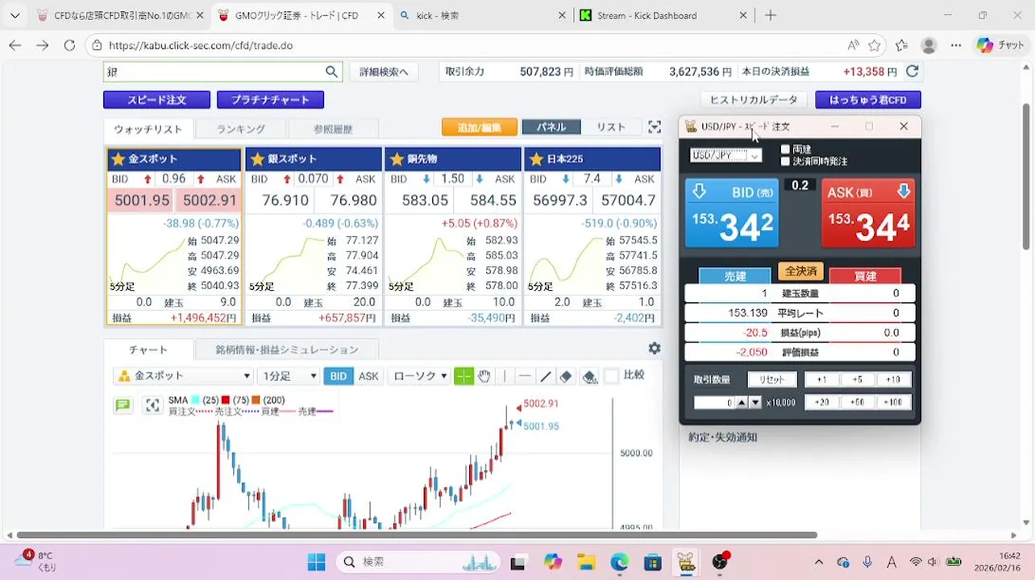Select the vertical line drawing tool

pos(505,376)
